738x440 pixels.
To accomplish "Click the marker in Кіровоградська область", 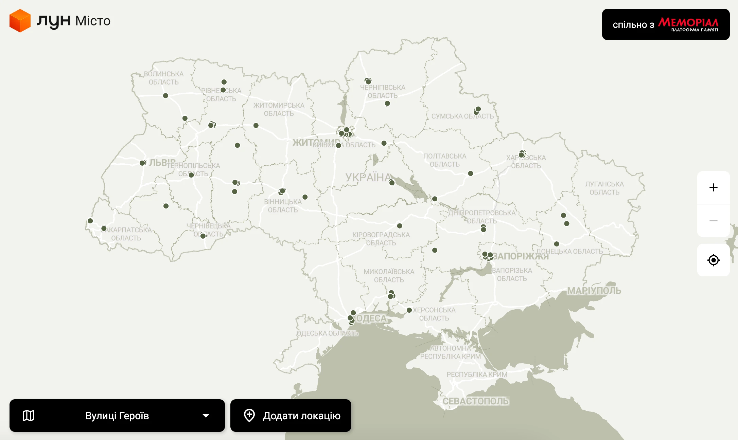I will pyautogui.click(x=400, y=226).
